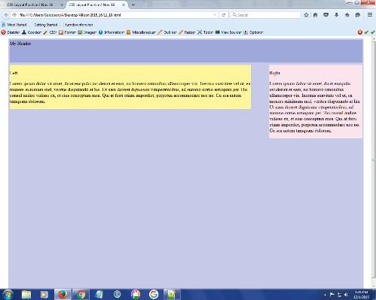Screen dimensions: 376x300
Task: Open the Picasa icon on the taskbar
Action: pyautogui.click(x=136, y=295)
